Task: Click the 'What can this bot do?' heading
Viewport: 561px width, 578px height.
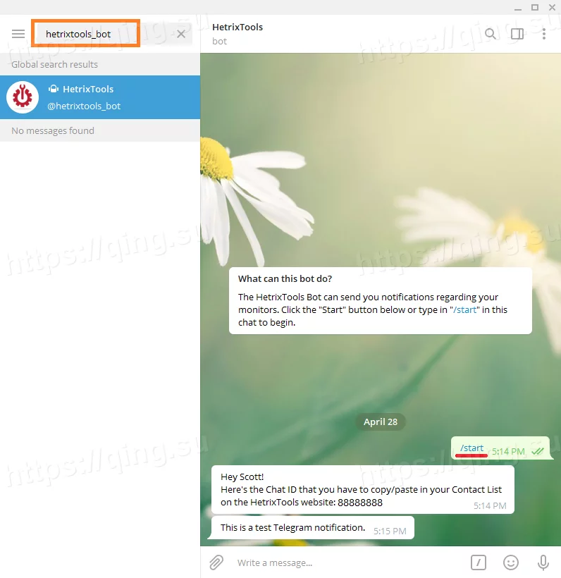Action: tap(285, 278)
